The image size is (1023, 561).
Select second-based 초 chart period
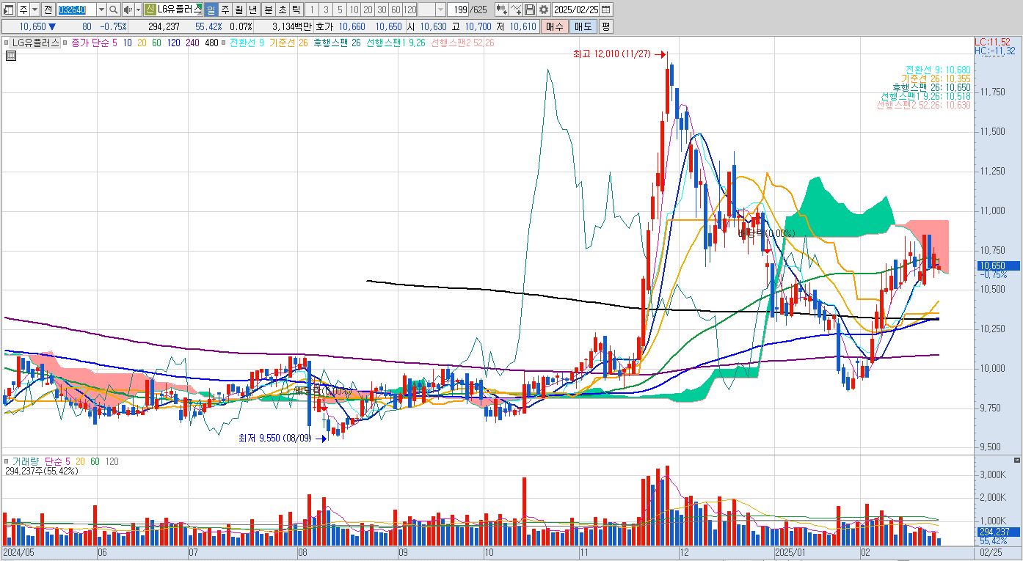point(282,10)
